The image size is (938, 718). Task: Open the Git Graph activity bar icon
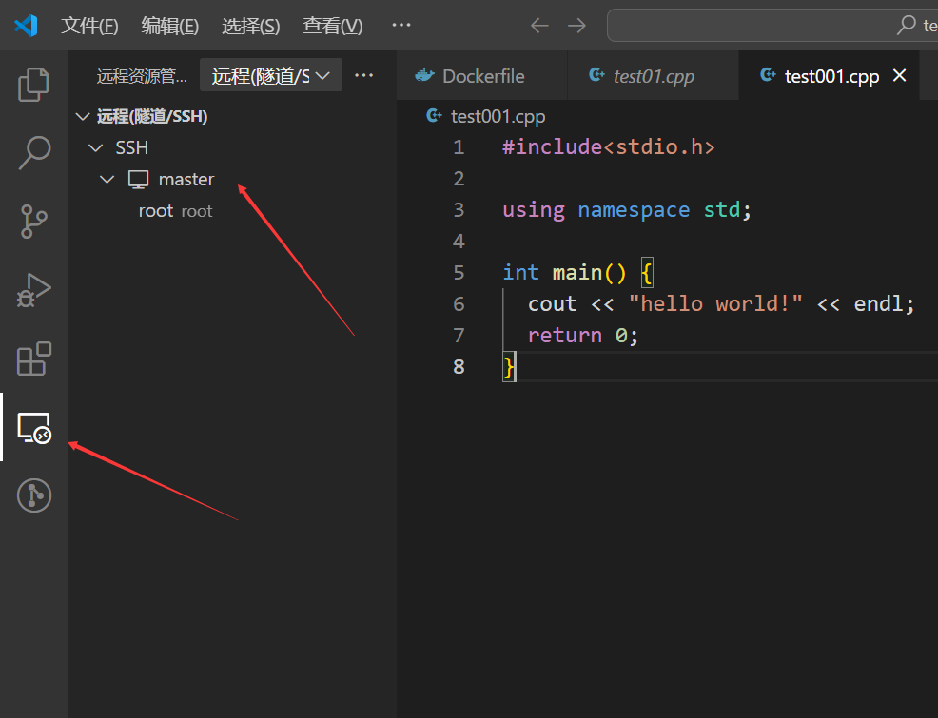point(34,495)
